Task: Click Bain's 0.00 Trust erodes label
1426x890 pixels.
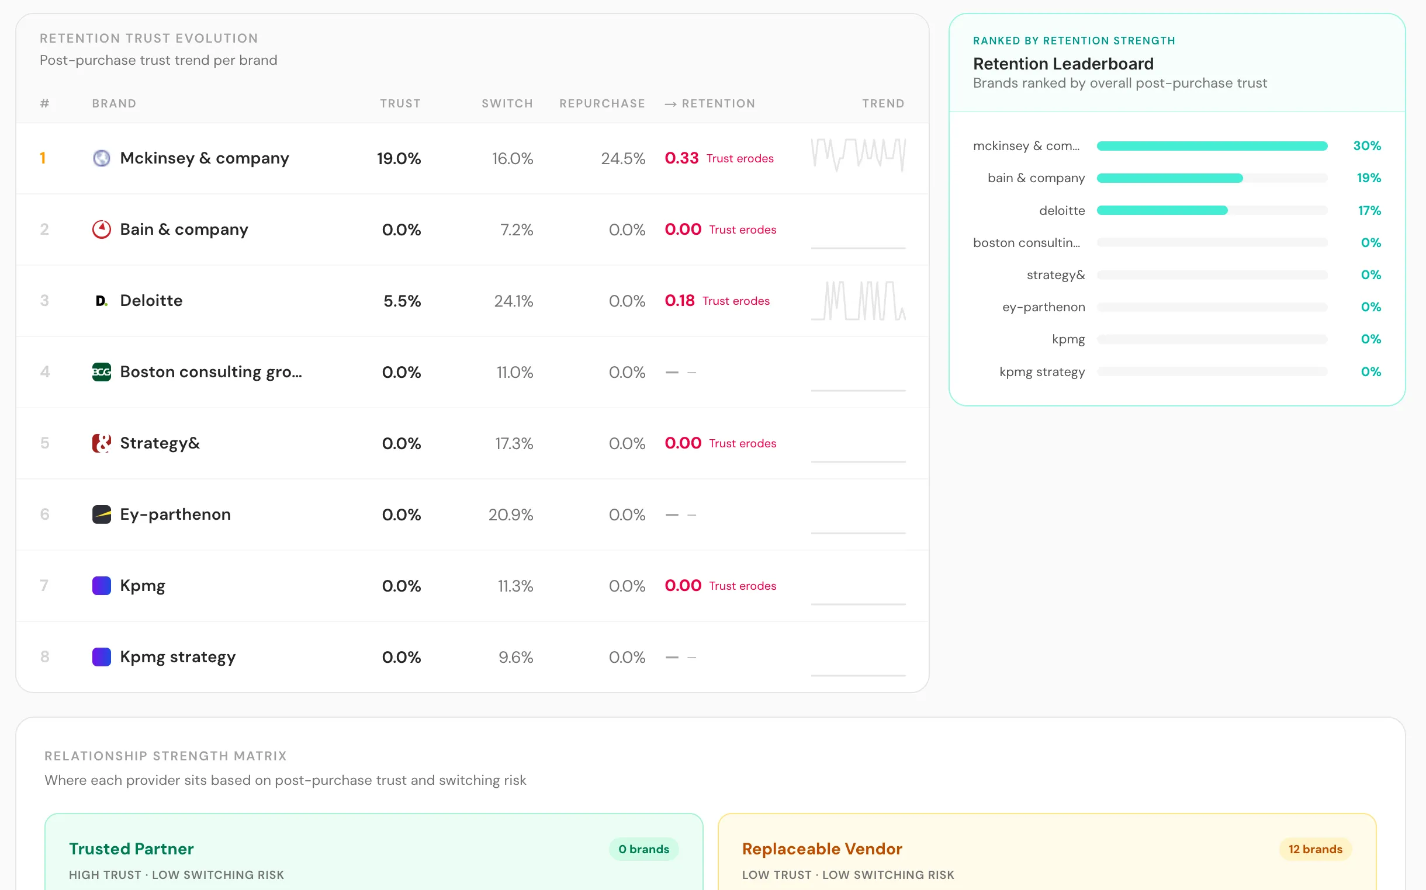Action: 721,230
